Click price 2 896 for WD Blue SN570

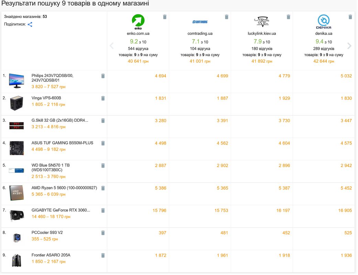(x=284, y=166)
